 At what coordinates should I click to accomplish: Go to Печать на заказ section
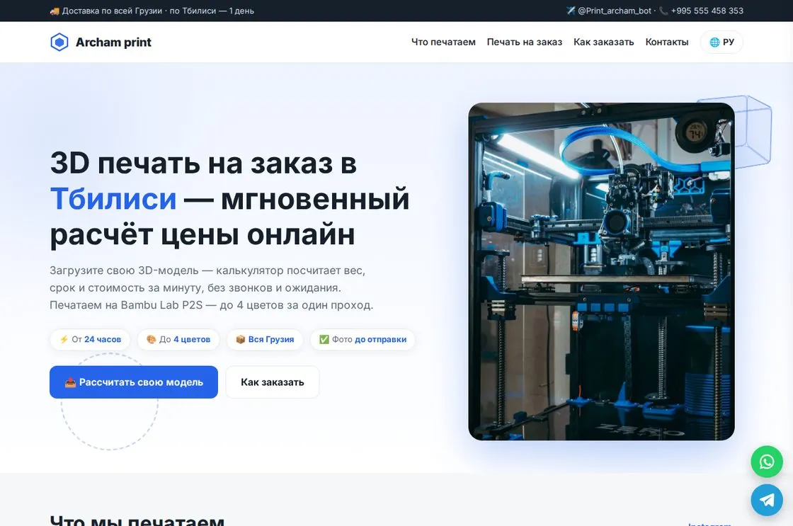pos(525,42)
